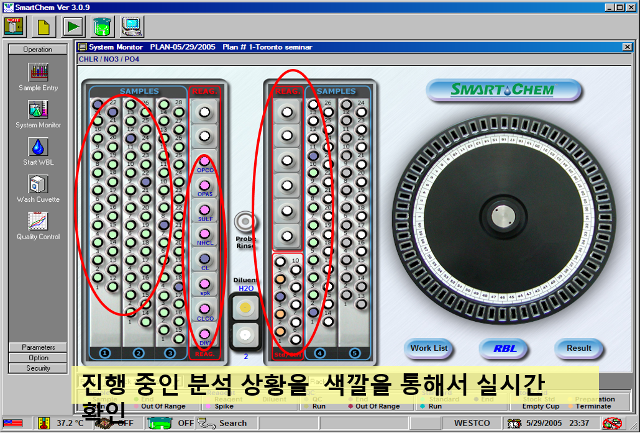Open Quality Control from the sidebar

pyautogui.click(x=39, y=221)
